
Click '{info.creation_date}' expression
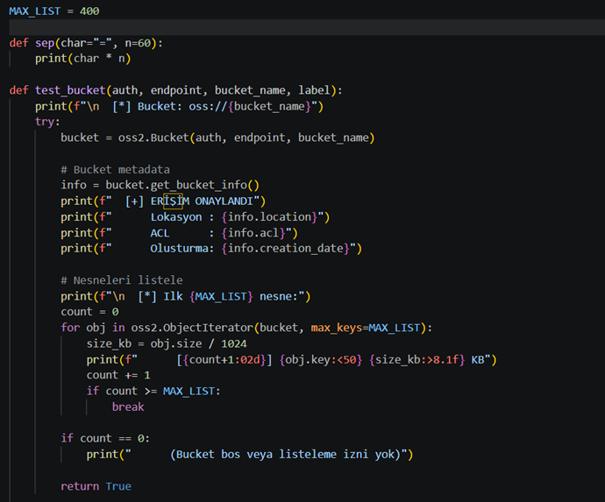286,248
